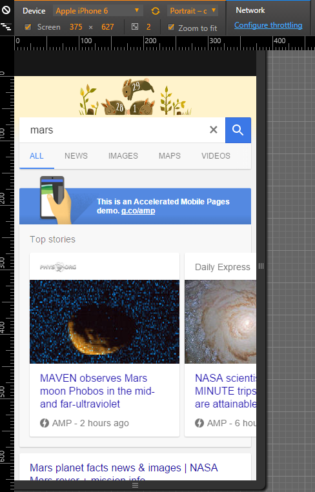This screenshot has width=315, height=492.
Task: Click the Top stories heading
Action: click(52, 239)
